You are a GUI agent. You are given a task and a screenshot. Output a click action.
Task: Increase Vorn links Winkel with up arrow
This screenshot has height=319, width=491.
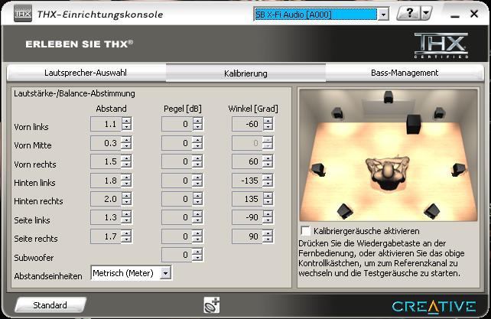tap(268, 121)
